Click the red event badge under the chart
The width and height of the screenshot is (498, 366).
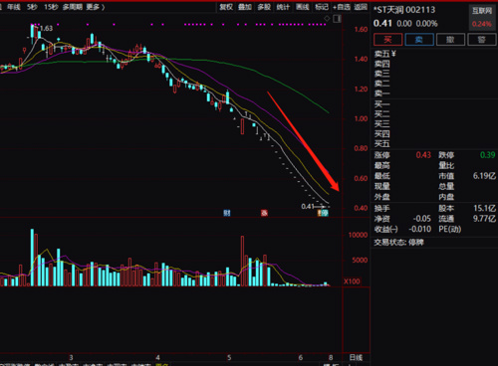tap(264, 213)
